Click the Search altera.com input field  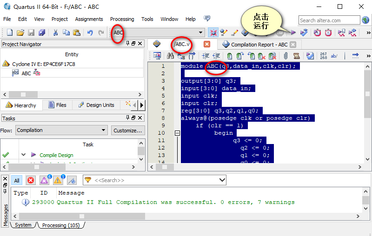(329, 20)
